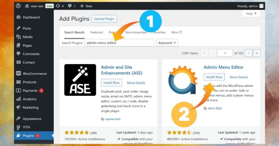The width and height of the screenshot is (279, 146).
Task: Open the comments bubble icon in admin bar
Action: [x=70, y=6]
